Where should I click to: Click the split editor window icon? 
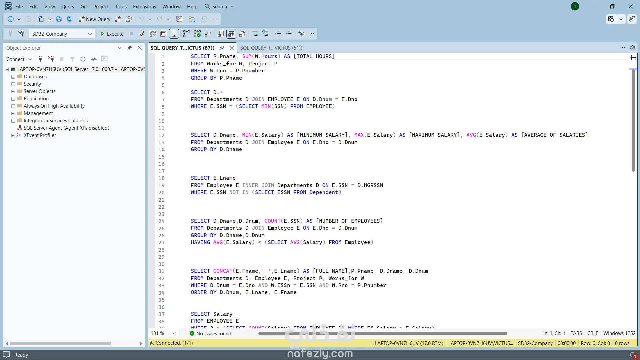pos(633,58)
